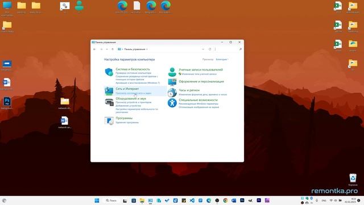Click the search magnifier in Control Panel
This screenshot has width=364, height=205.
[241, 50]
